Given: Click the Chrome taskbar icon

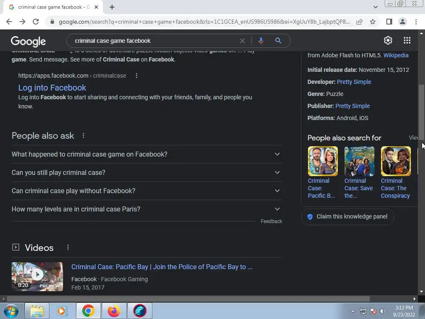Looking at the screenshot, I should coord(88,311).
